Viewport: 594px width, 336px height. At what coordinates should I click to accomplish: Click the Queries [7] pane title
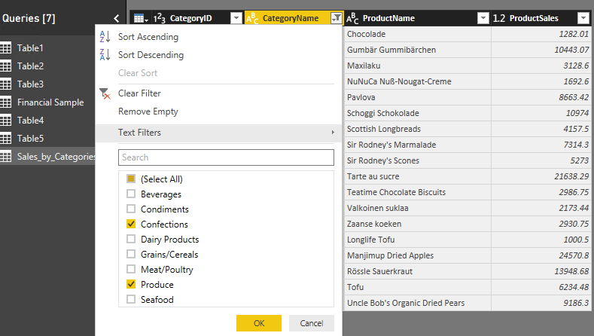click(29, 18)
